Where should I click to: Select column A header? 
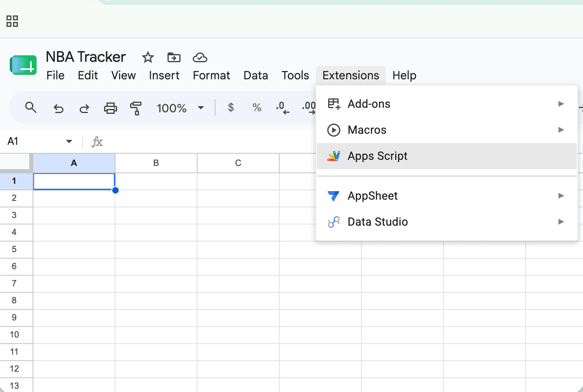[74, 163]
